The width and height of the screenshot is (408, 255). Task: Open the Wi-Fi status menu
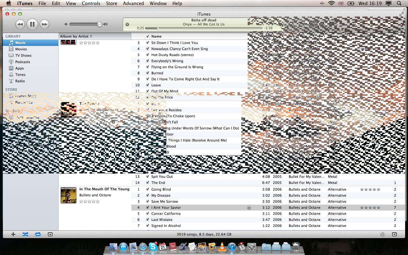tap(331, 4)
